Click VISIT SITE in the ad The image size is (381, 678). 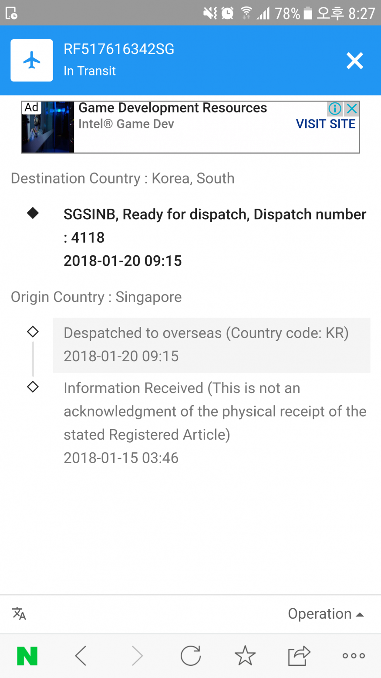click(x=326, y=124)
